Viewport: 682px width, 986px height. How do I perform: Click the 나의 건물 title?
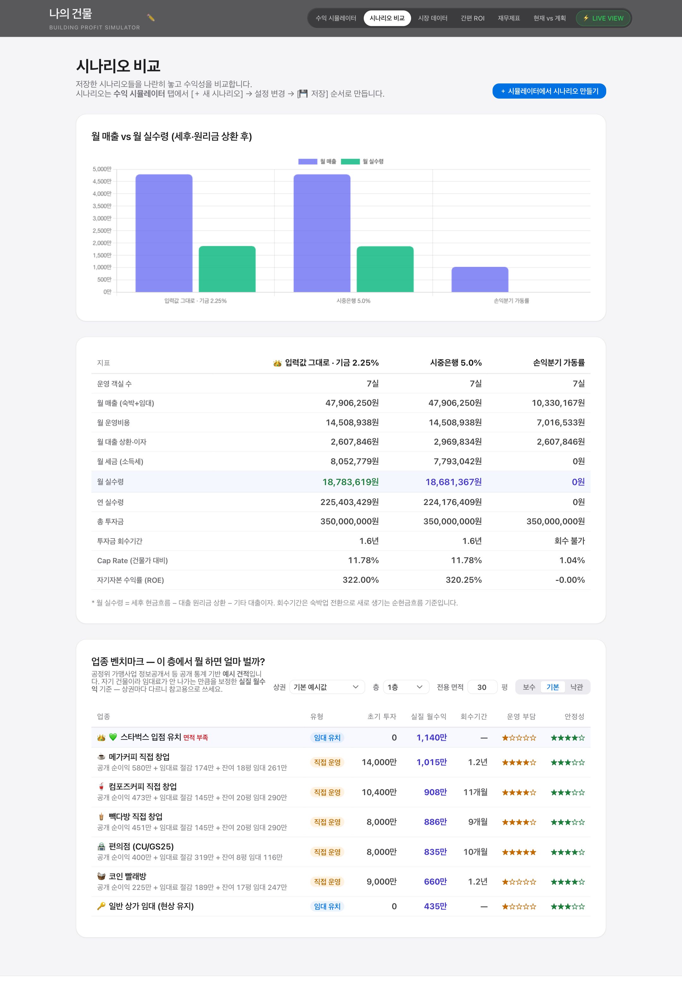tap(70, 14)
